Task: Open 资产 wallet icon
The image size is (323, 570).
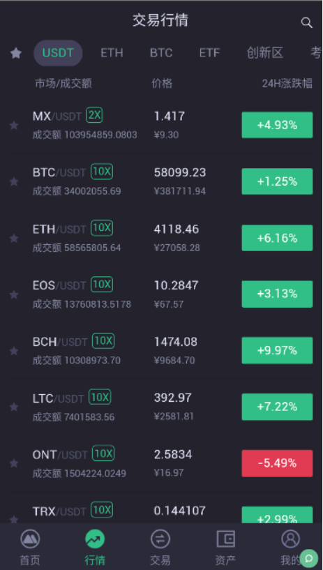Action: (x=225, y=539)
